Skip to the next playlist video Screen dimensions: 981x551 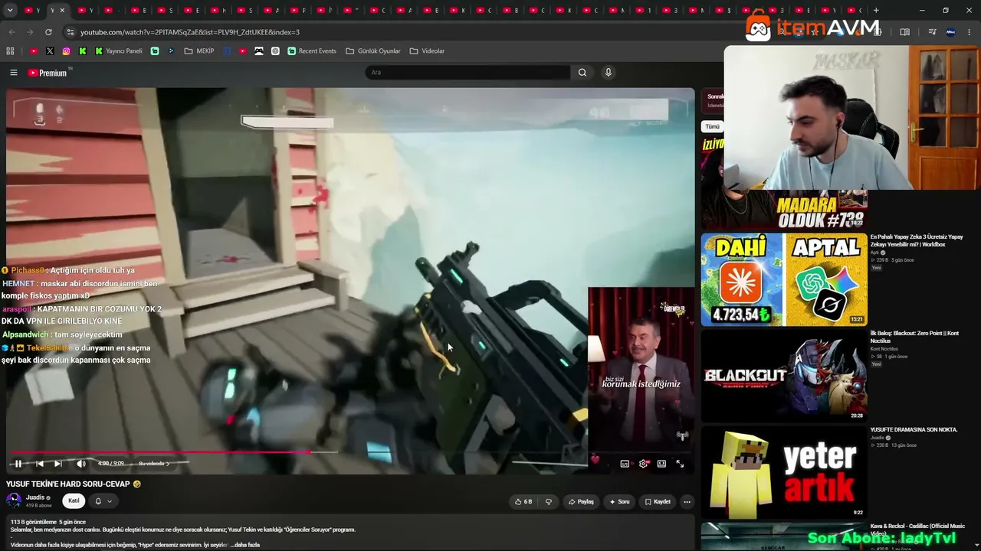pyautogui.click(x=57, y=464)
